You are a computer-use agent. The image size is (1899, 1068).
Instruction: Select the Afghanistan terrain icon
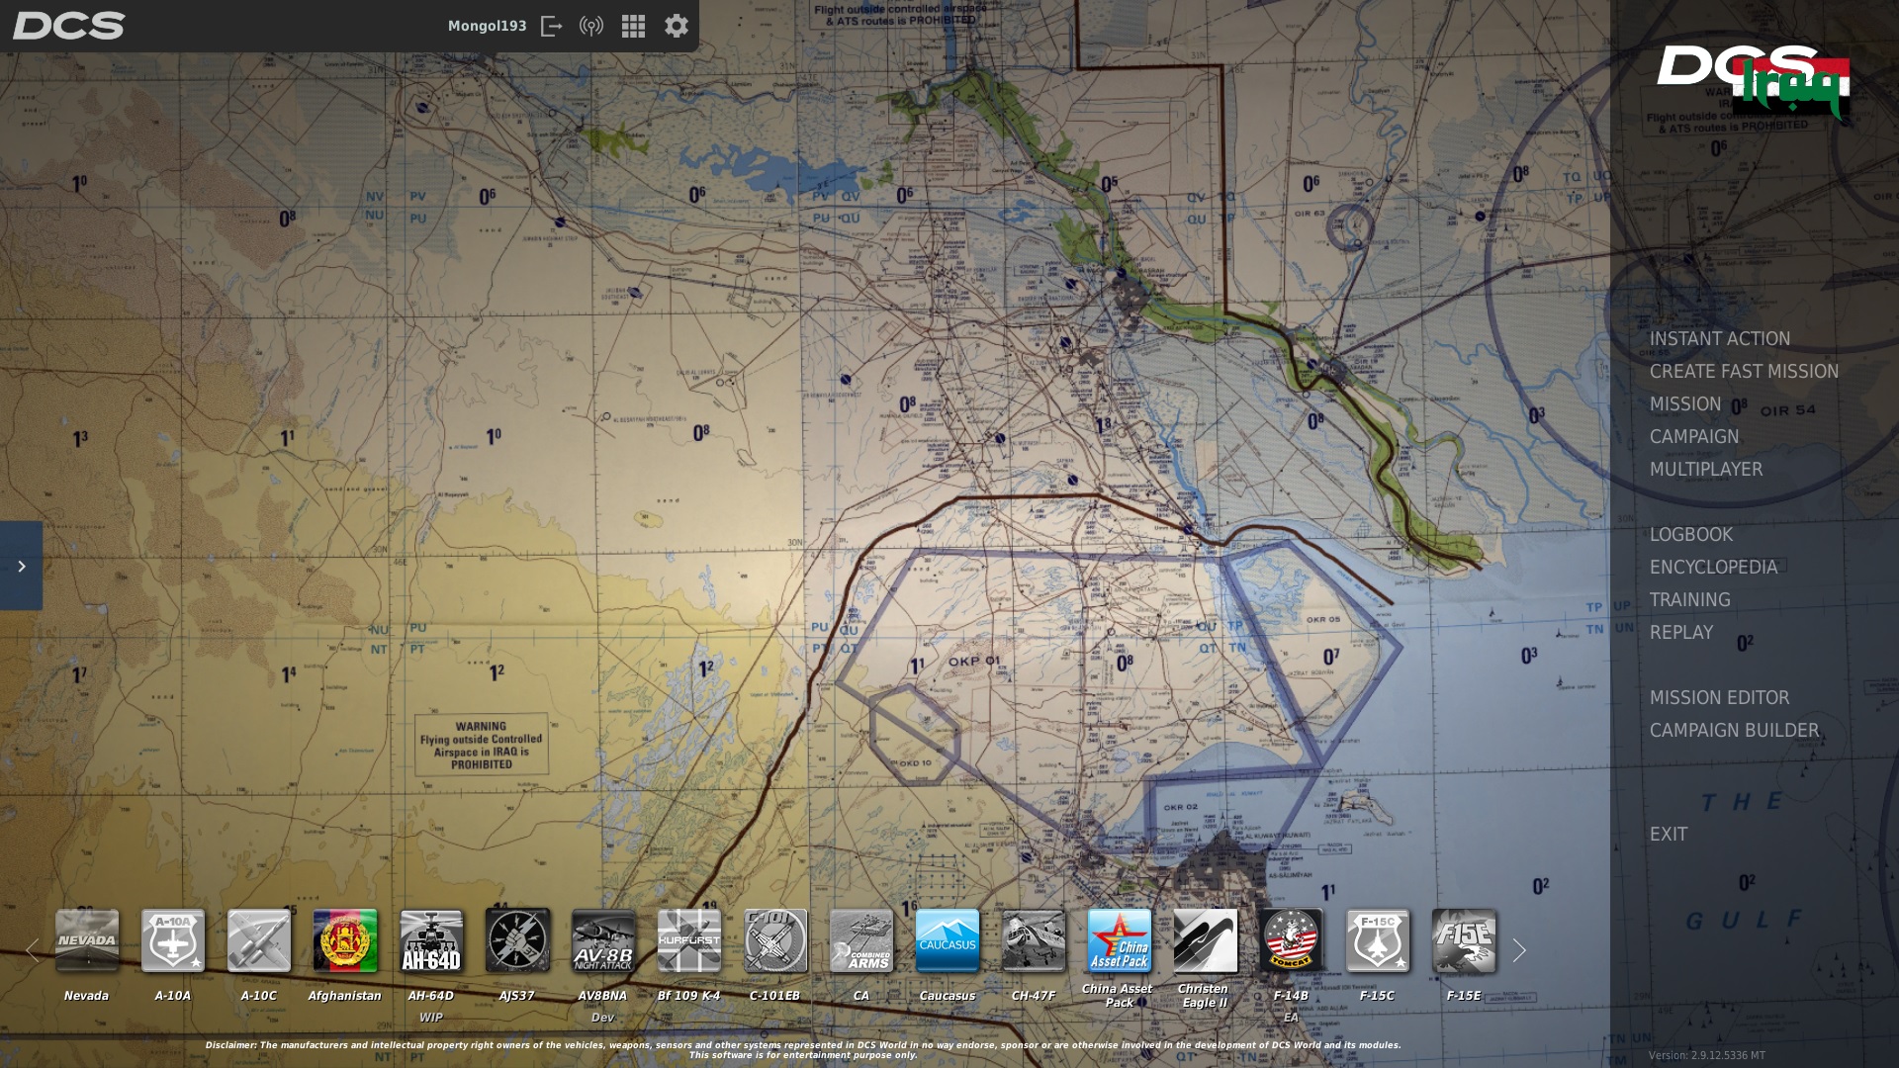344,941
